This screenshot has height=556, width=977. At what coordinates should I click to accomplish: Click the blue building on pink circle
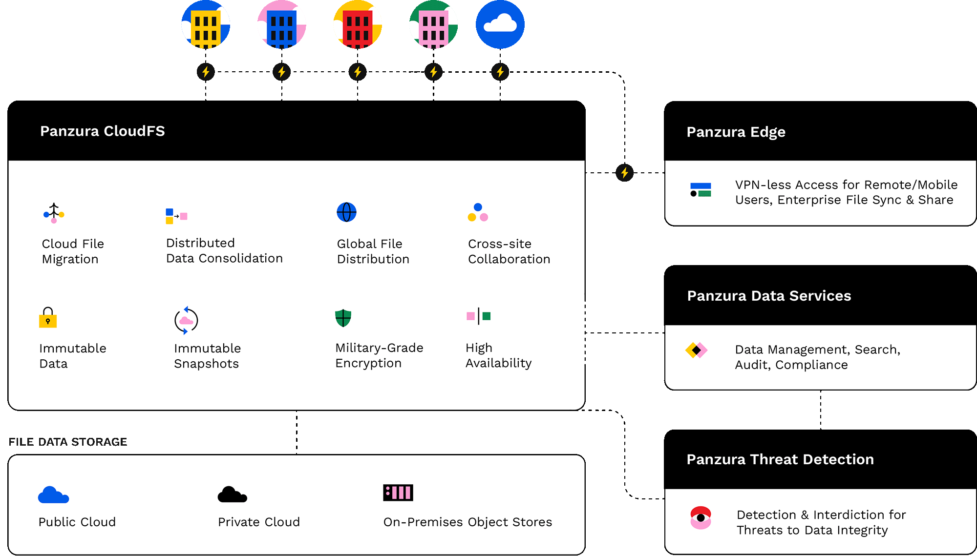click(282, 24)
